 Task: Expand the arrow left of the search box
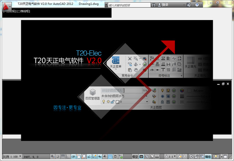pos(106,5)
